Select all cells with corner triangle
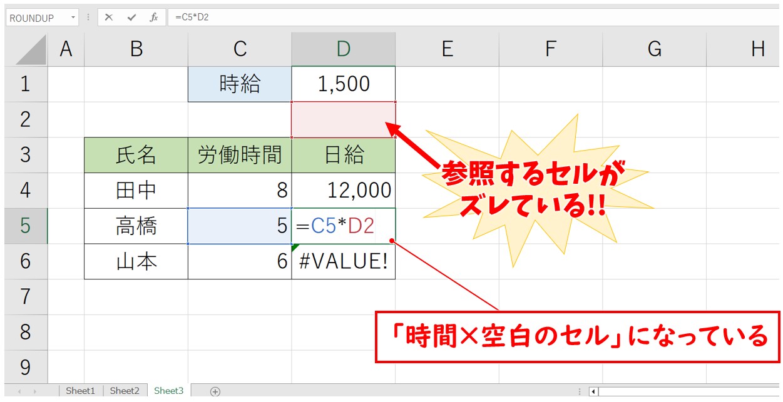 tap(31, 49)
